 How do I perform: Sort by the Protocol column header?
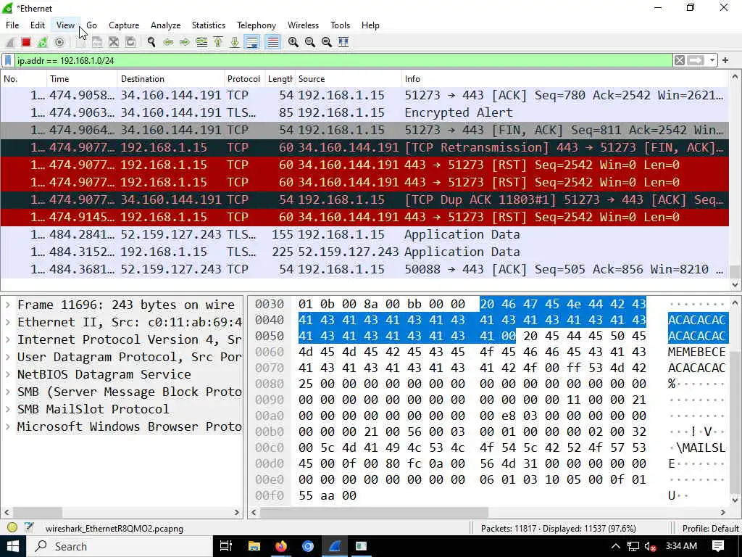coord(243,79)
